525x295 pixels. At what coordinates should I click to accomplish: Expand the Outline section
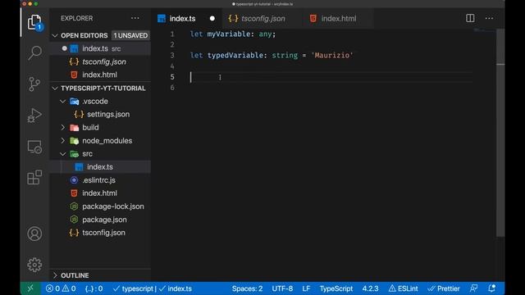[x=55, y=275]
